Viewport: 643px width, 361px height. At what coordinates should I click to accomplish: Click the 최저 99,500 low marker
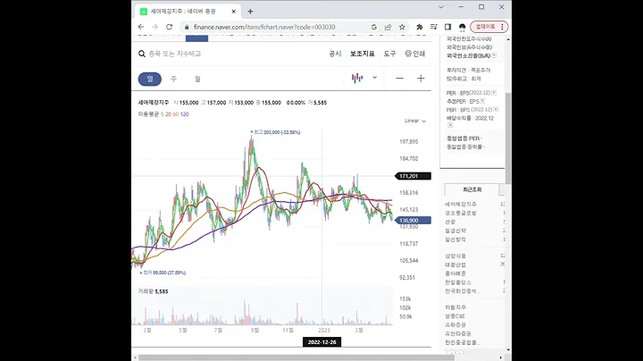click(x=163, y=273)
